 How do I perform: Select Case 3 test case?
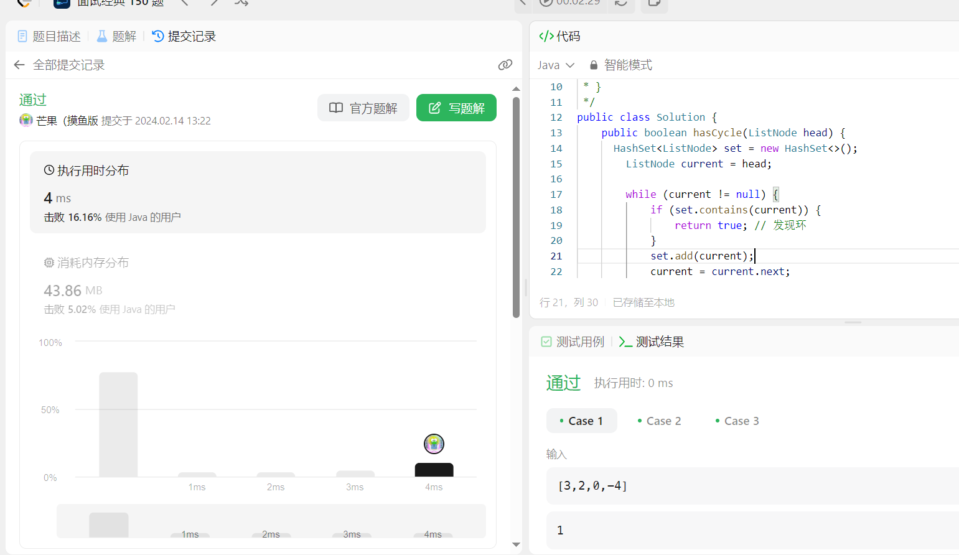click(737, 421)
